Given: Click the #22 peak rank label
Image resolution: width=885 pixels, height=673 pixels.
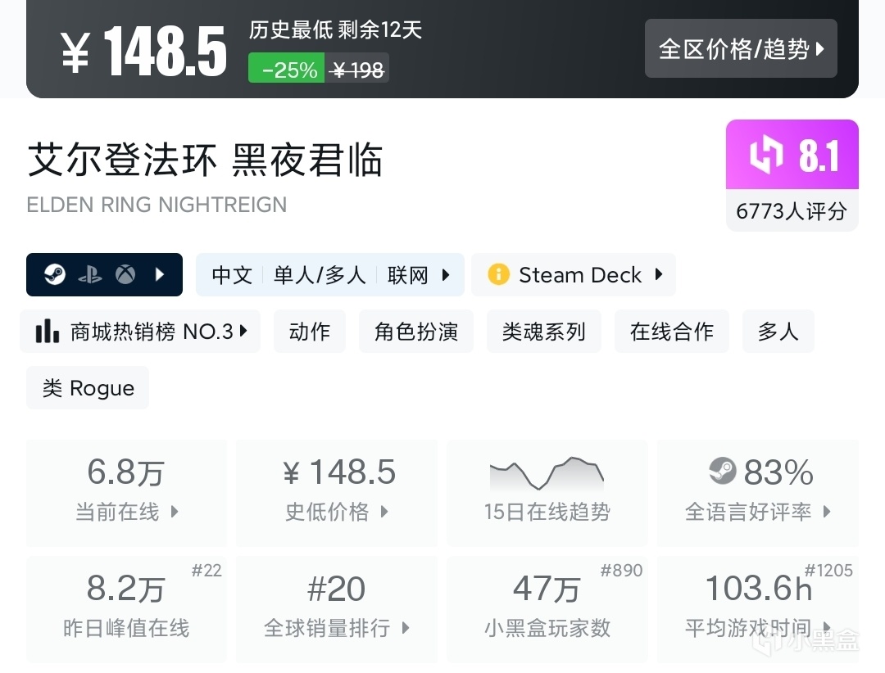Looking at the screenshot, I should point(206,571).
